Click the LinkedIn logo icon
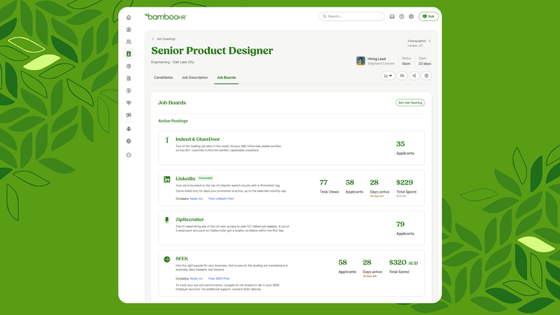Screen dimensions: 560x315 [167, 179]
